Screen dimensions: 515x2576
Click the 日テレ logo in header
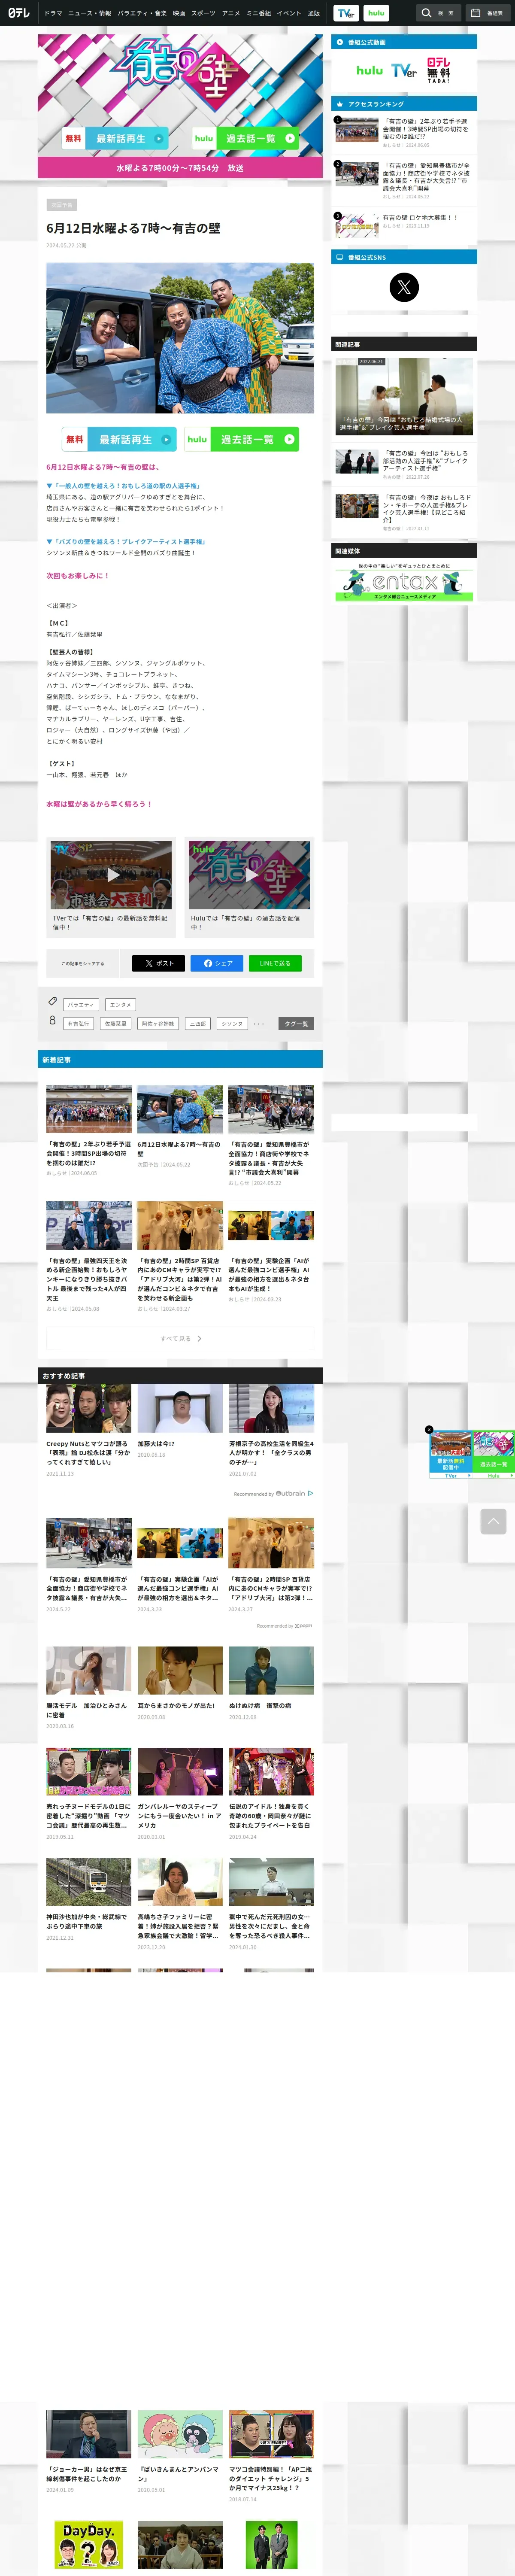(x=19, y=13)
